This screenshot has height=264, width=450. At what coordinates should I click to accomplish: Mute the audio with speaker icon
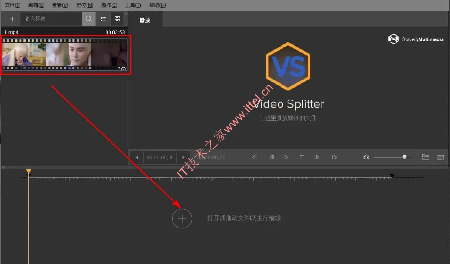366,157
